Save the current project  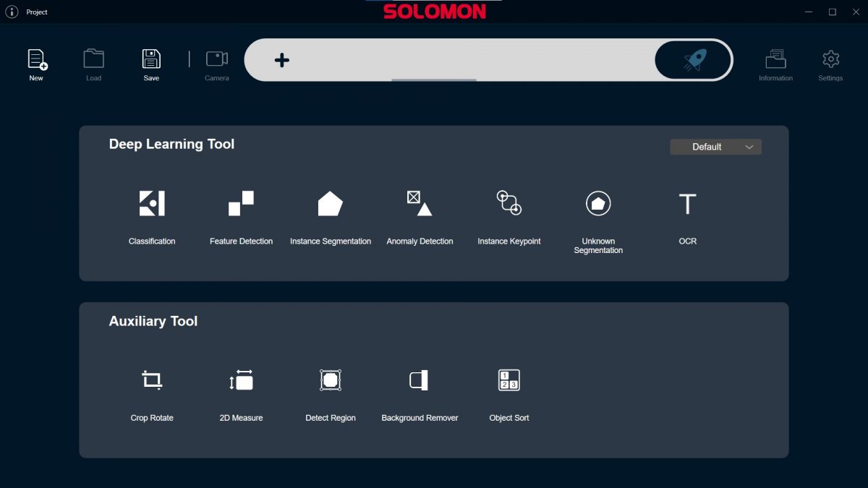[150, 64]
